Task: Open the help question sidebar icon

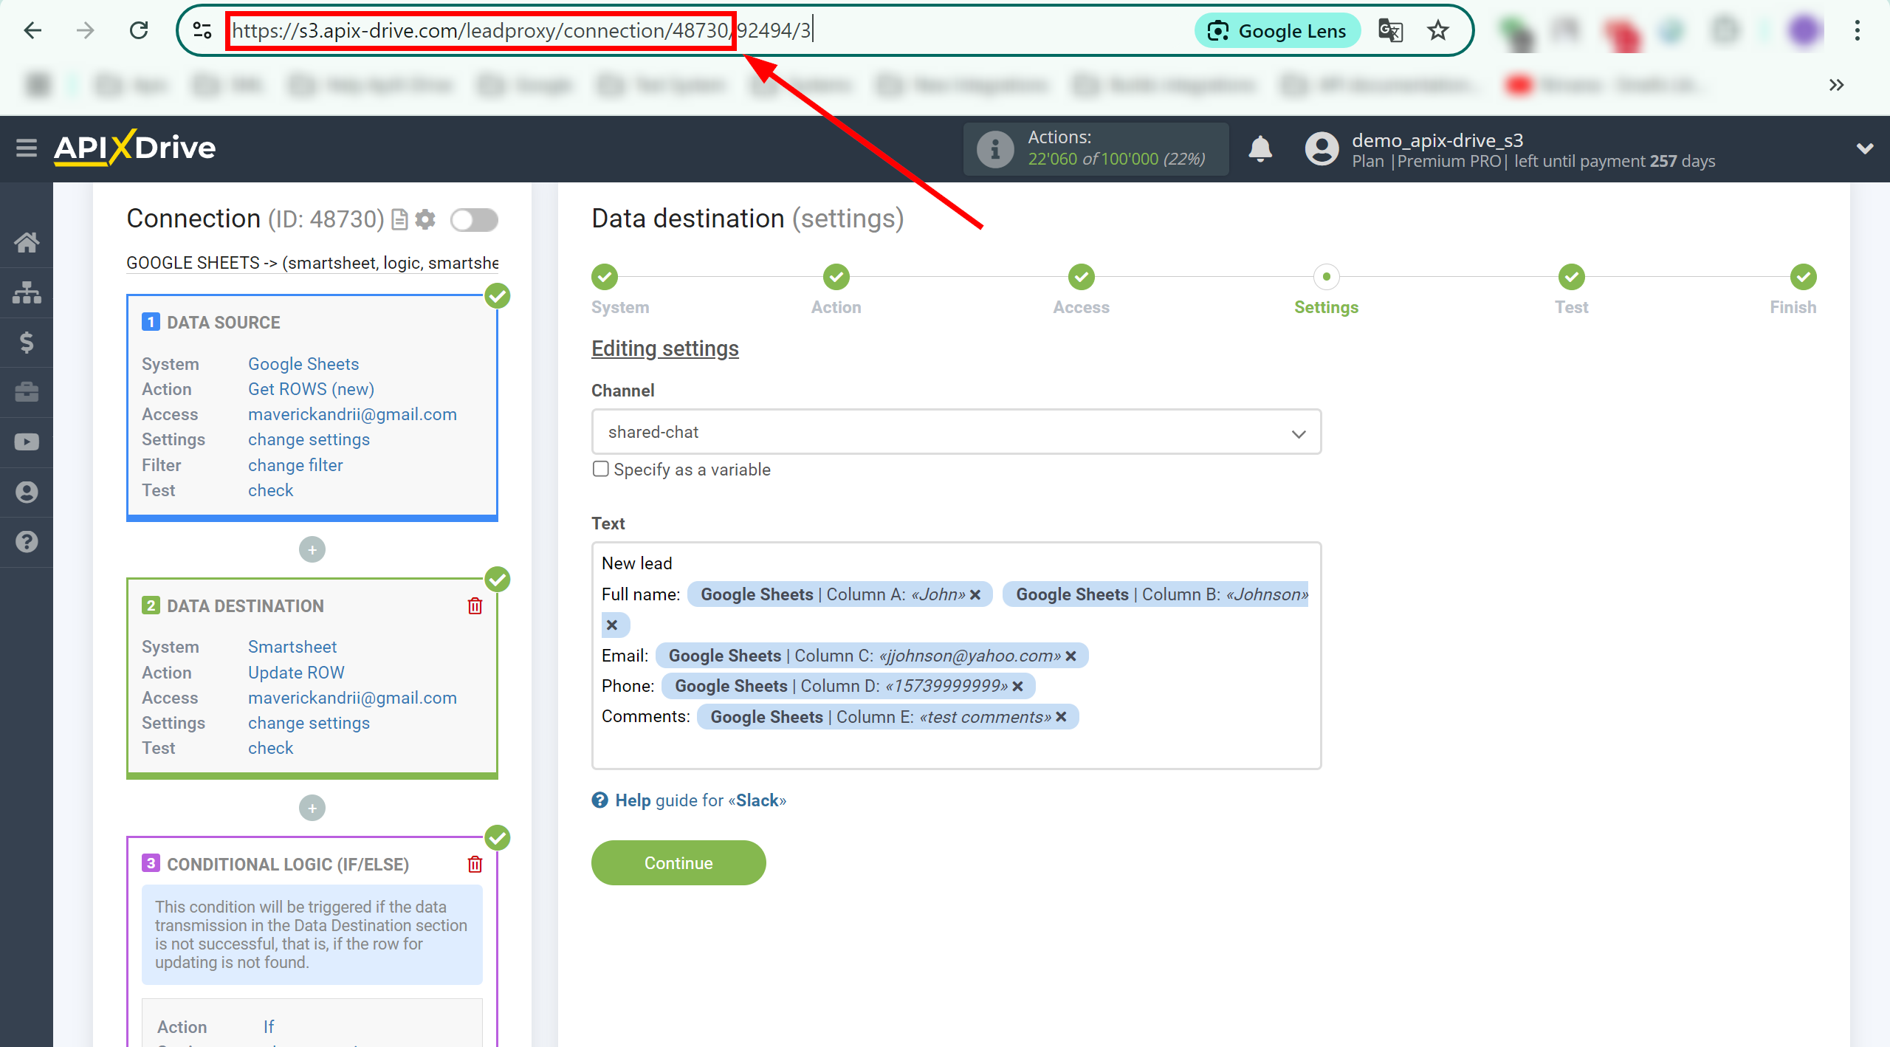Action: [27, 542]
